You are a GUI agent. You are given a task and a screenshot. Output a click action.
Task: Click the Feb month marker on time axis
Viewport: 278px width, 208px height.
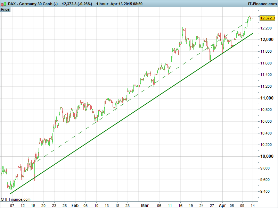point(75,205)
